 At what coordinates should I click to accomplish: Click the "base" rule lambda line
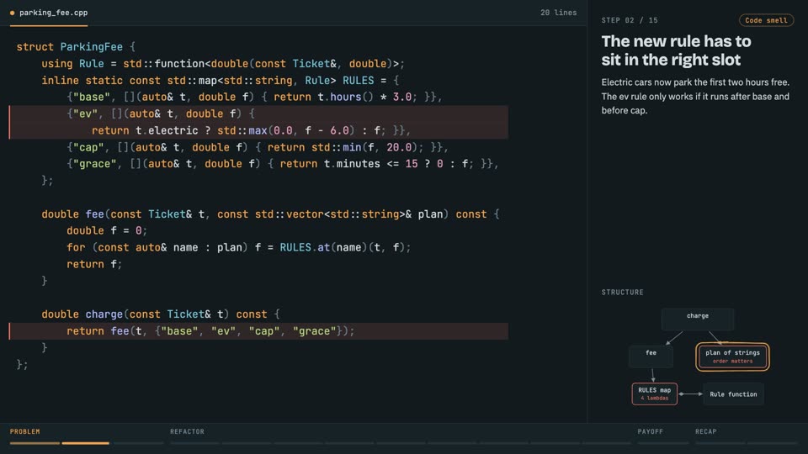(x=254, y=97)
